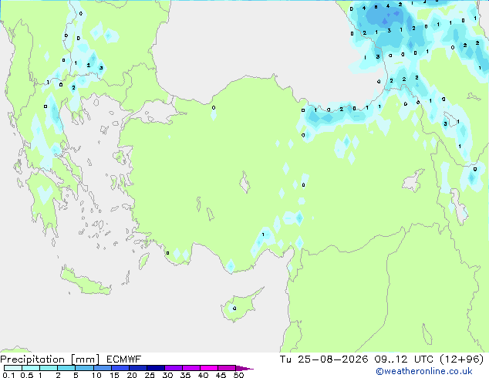Open the weatheronline.co.uk copyright link
489x378 pixels.
(x=424, y=371)
